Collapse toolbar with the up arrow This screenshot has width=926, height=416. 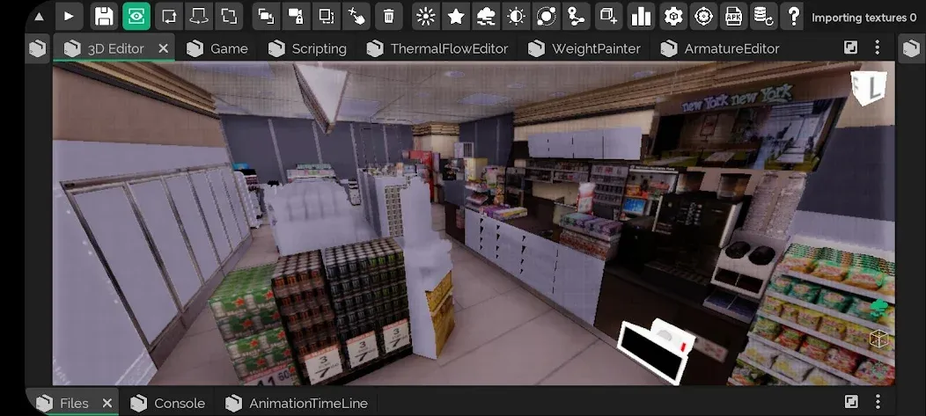(39, 16)
